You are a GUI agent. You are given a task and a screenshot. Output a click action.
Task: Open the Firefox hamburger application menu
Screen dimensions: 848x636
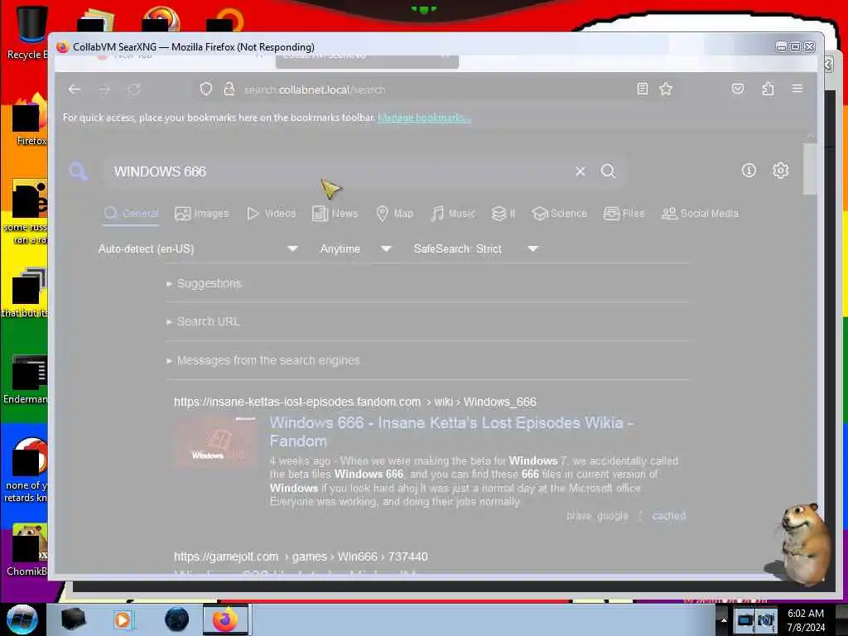coord(797,88)
